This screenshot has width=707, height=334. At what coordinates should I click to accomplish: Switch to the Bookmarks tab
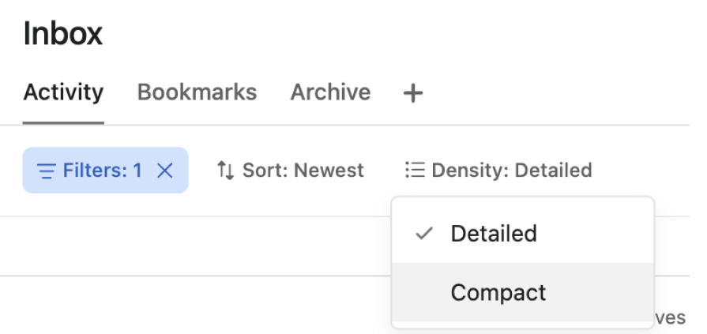pyautogui.click(x=197, y=92)
